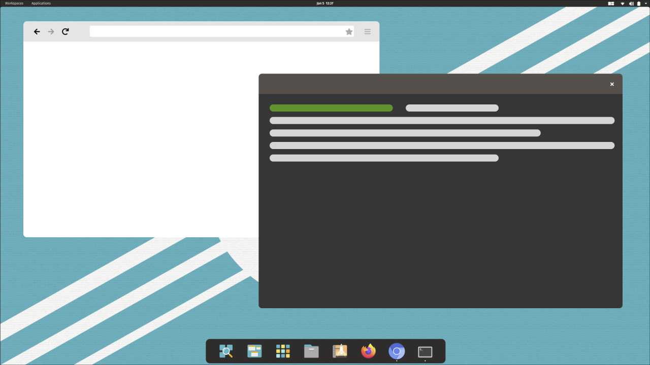Open the calendar from the Jan 5 clock

(x=325, y=3)
